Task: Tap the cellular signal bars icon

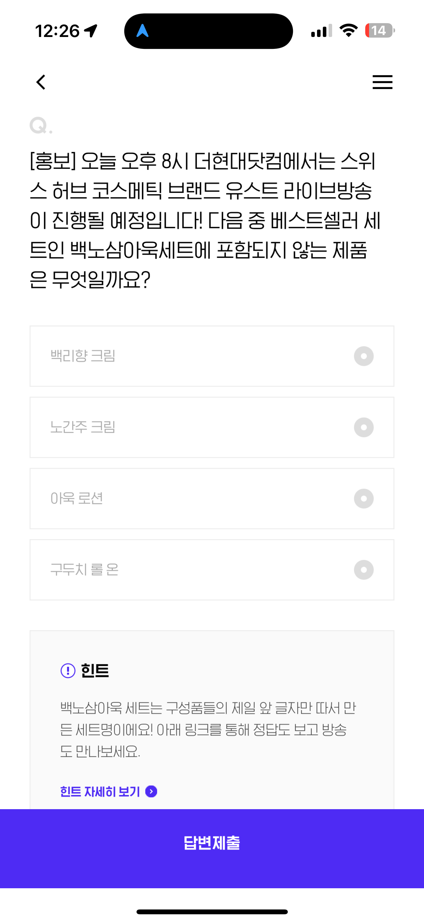Action: click(x=322, y=31)
